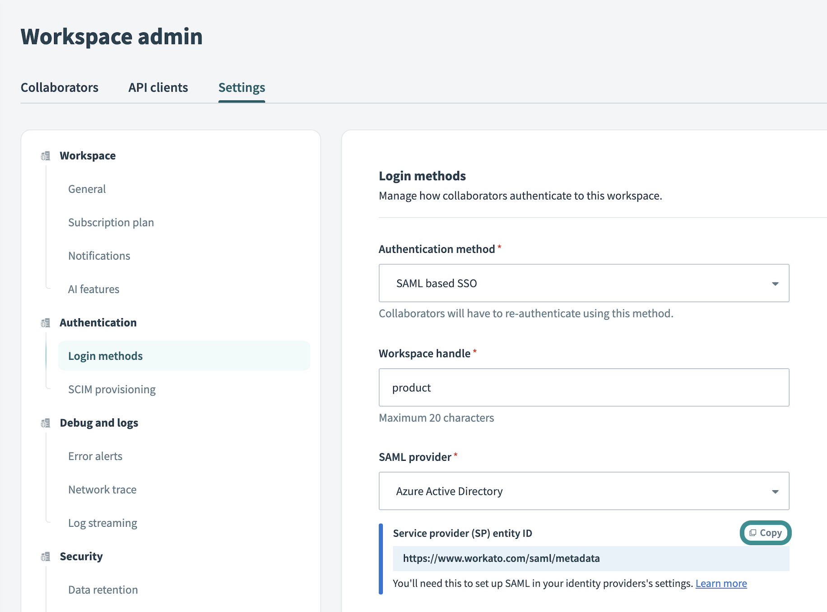827x612 pixels.
Task: Open General workspace settings
Action: [87, 189]
